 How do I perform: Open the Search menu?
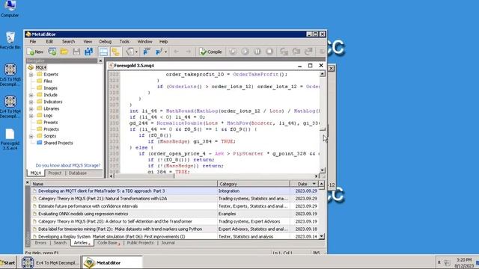pos(68,42)
